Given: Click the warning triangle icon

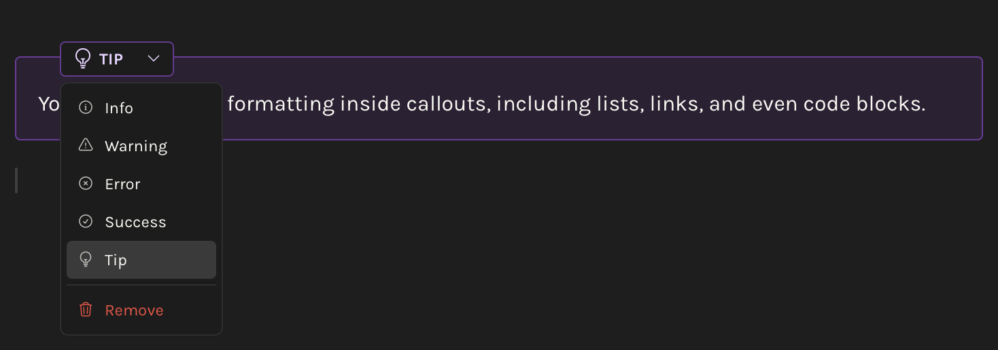Looking at the screenshot, I should point(86,144).
